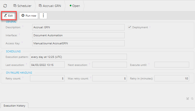Click the Retry in (minutes) field

pyautogui.click(x=172, y=78)
